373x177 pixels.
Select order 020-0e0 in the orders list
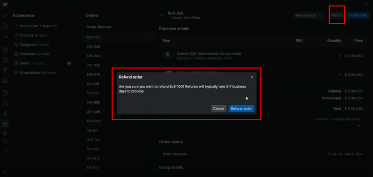[x=93, y=47]
